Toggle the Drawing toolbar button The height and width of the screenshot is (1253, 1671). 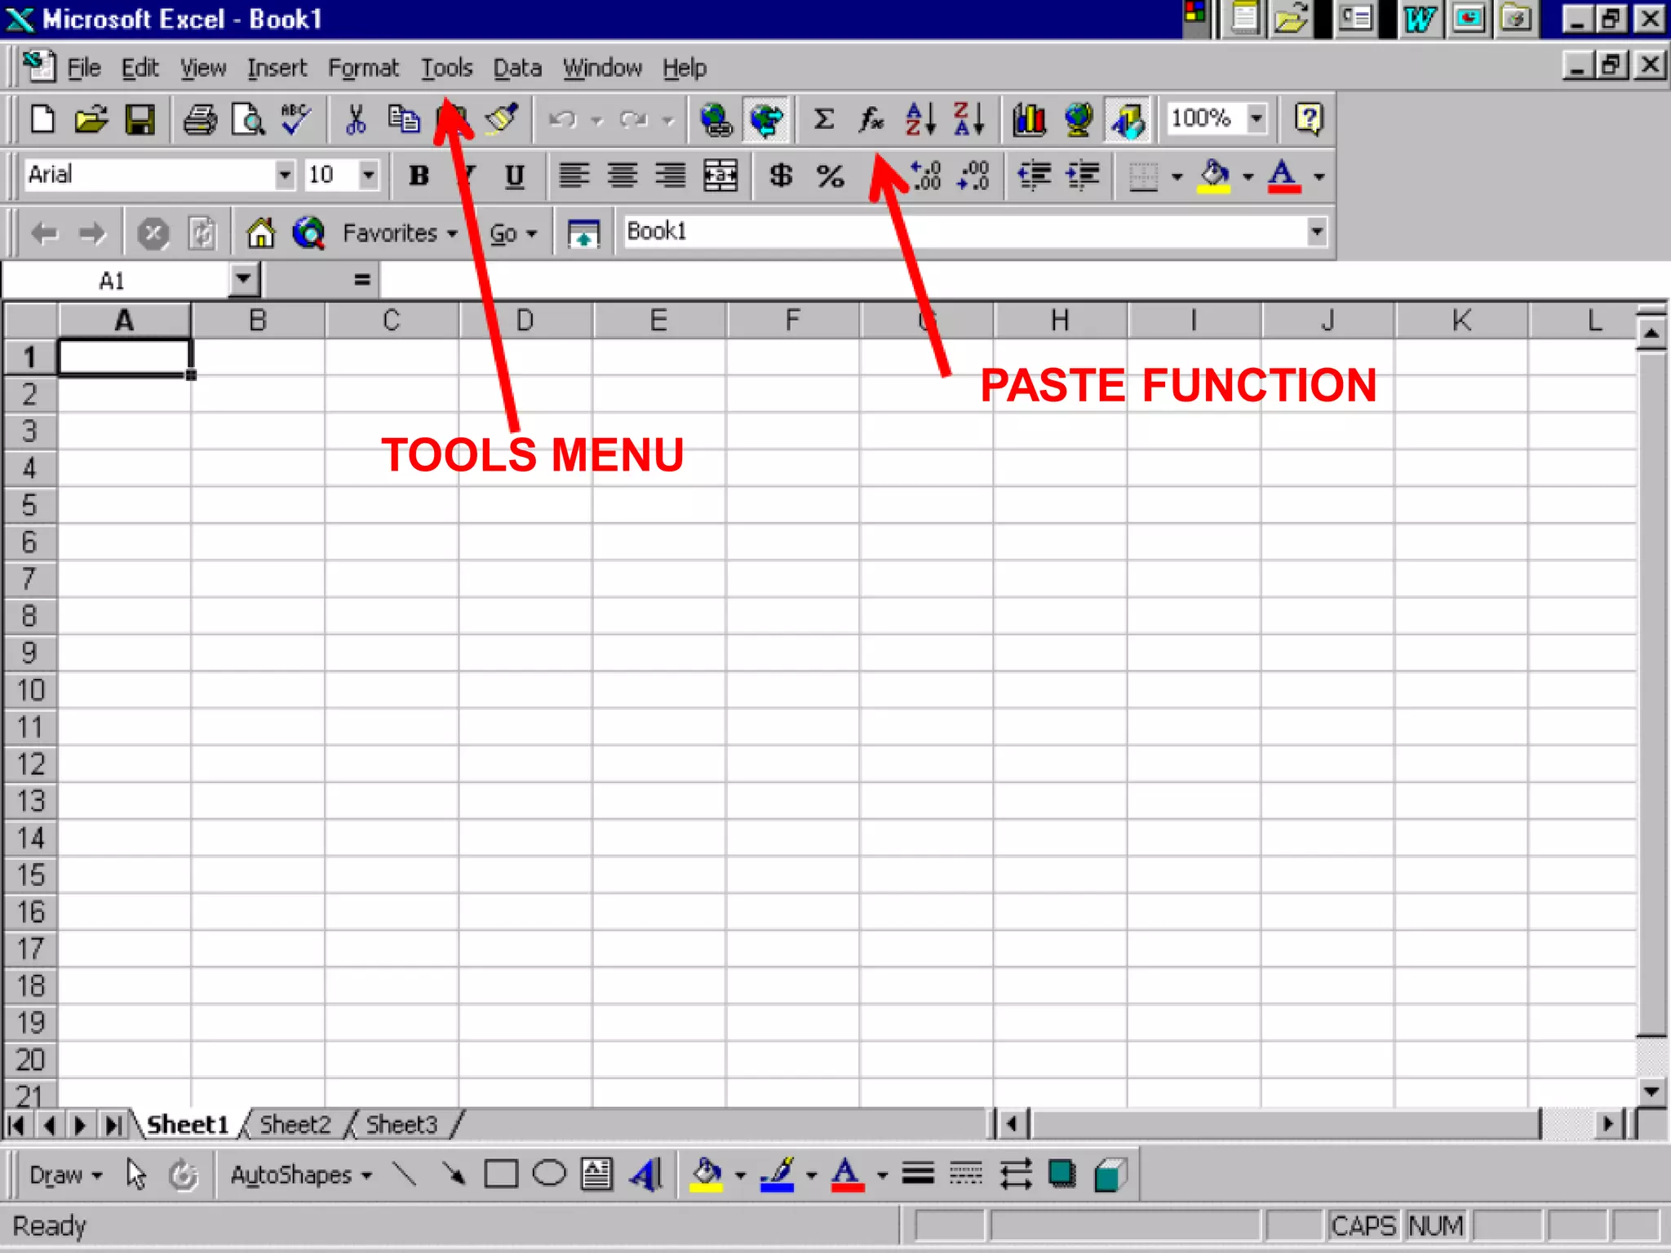pos(1128,120)
